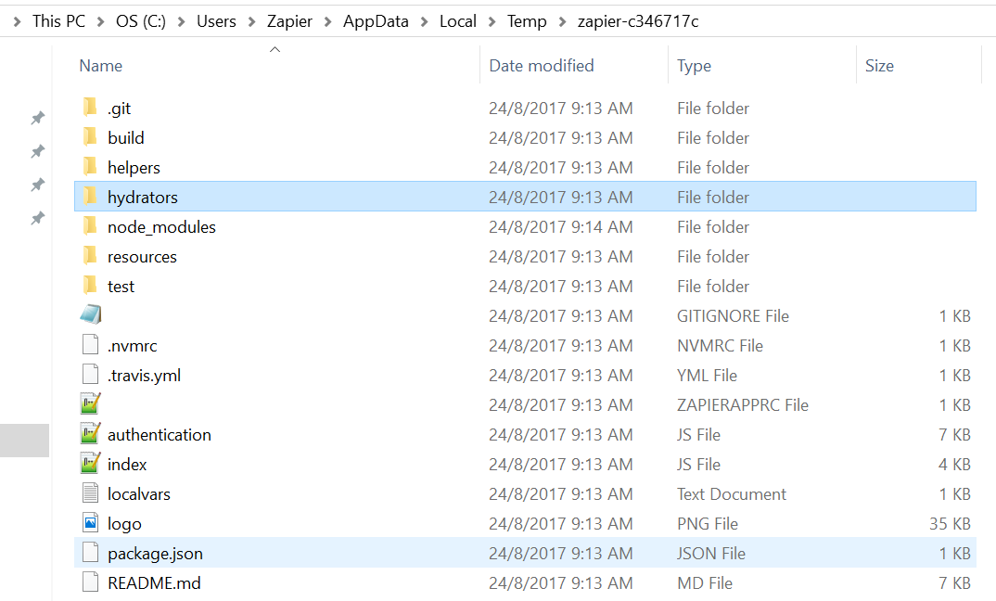Select the .nvmrc file name

point(132,346)
